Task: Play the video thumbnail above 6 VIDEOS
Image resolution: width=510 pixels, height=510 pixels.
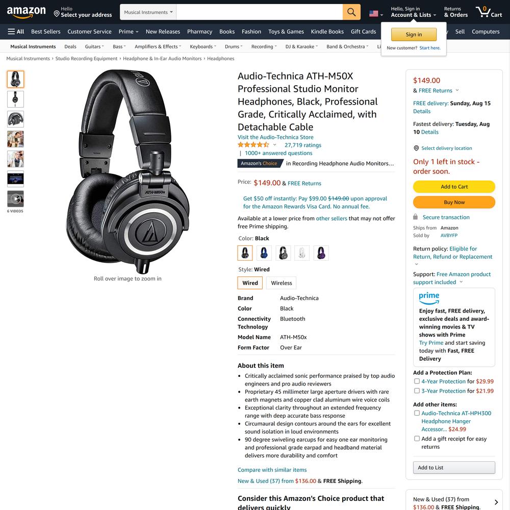Action: coord(15,199)
